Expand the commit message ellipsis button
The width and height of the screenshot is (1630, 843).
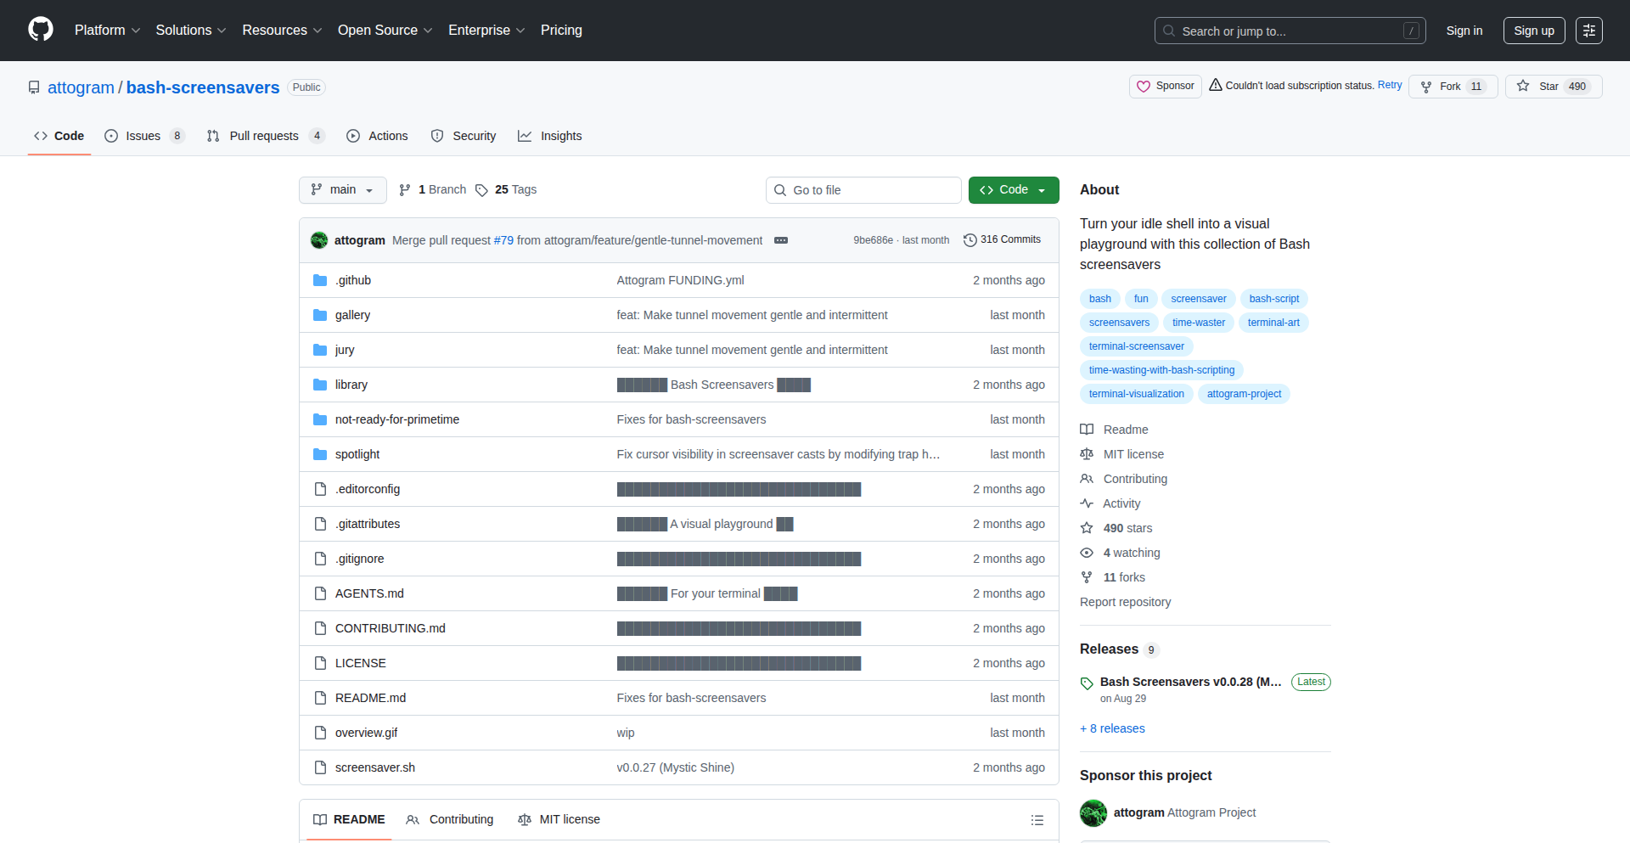(781, 240)
